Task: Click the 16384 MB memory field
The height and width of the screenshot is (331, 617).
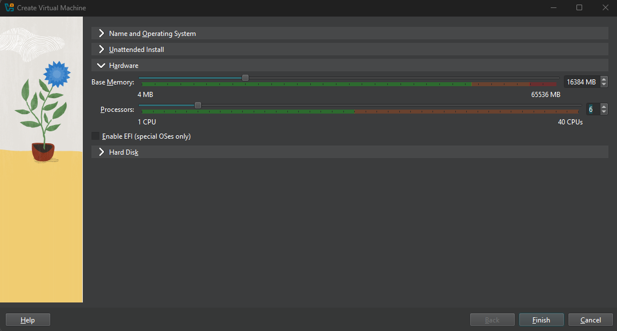Action: 580,82
